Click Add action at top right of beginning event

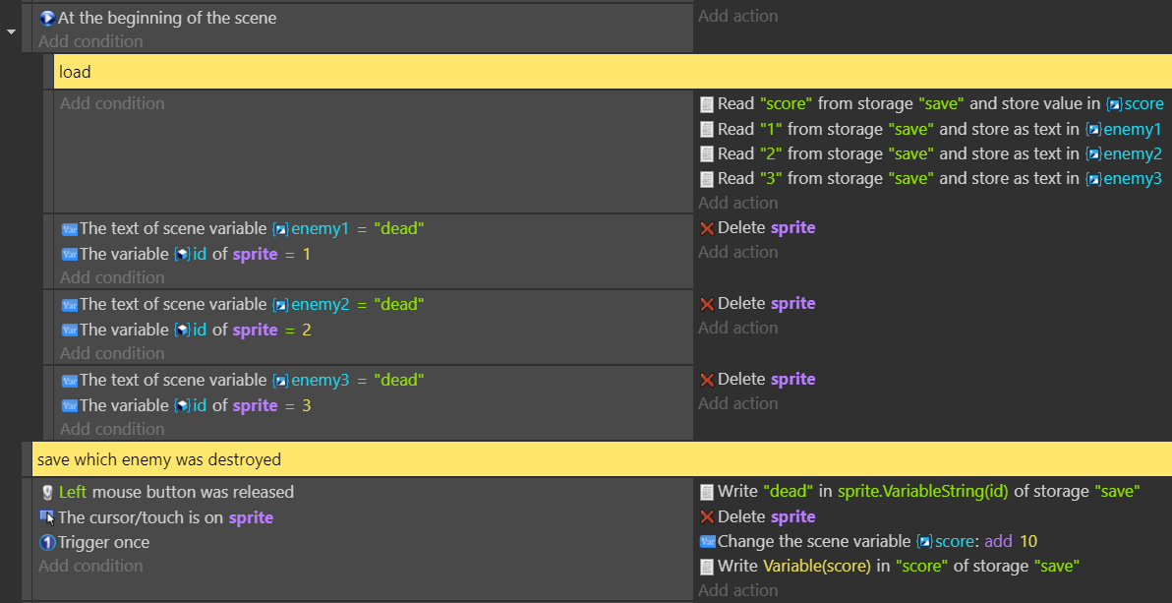pyautogui.click(x=737, y=17)
